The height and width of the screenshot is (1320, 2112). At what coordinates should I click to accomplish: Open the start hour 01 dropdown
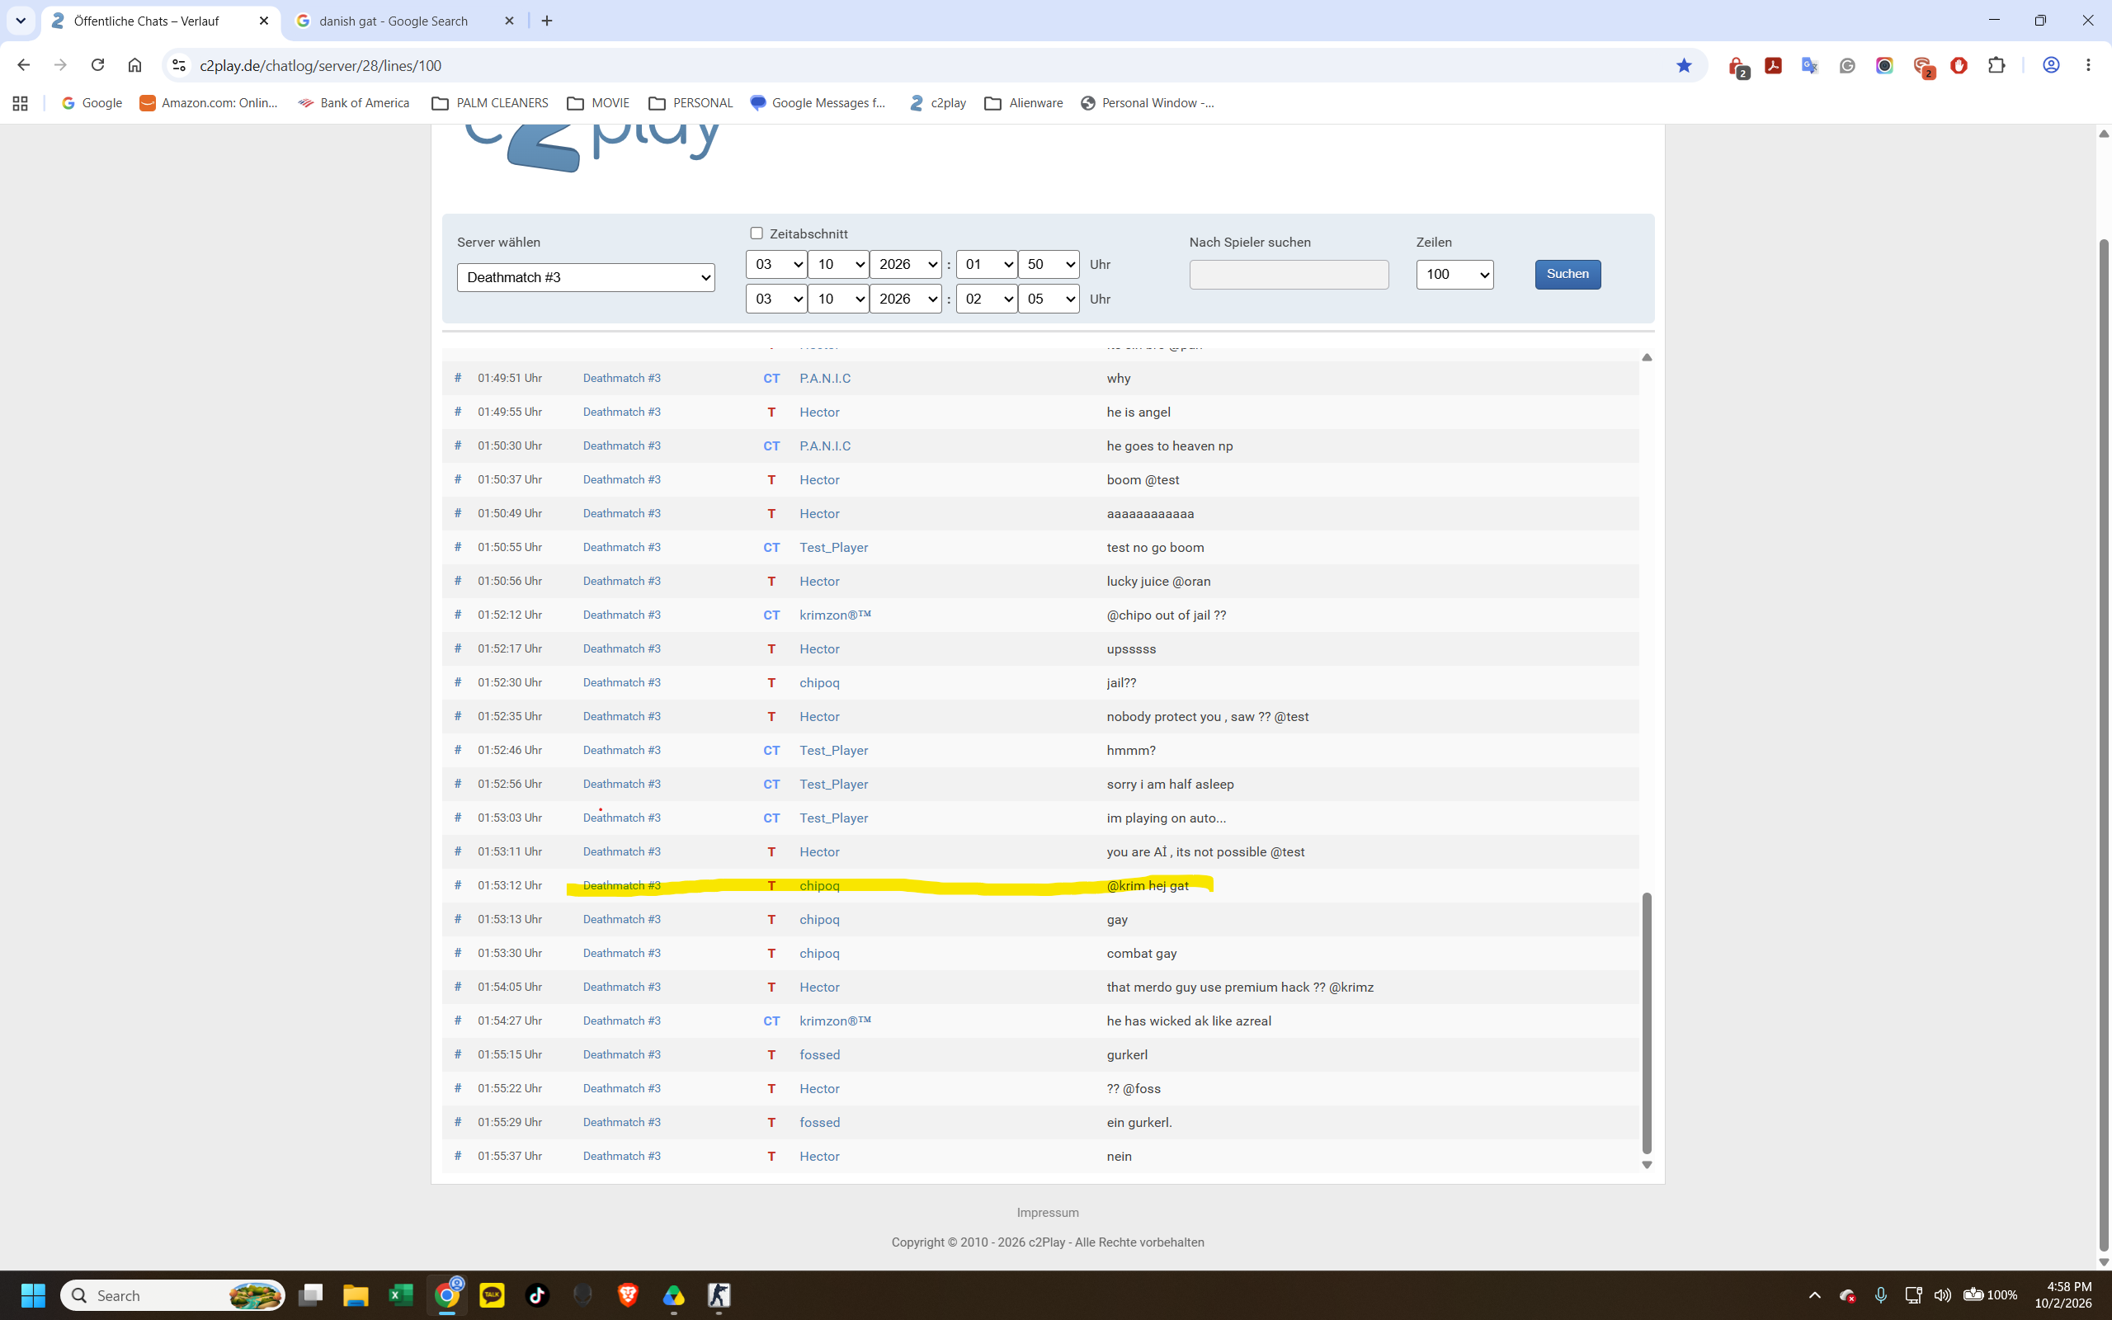point(986,264)
